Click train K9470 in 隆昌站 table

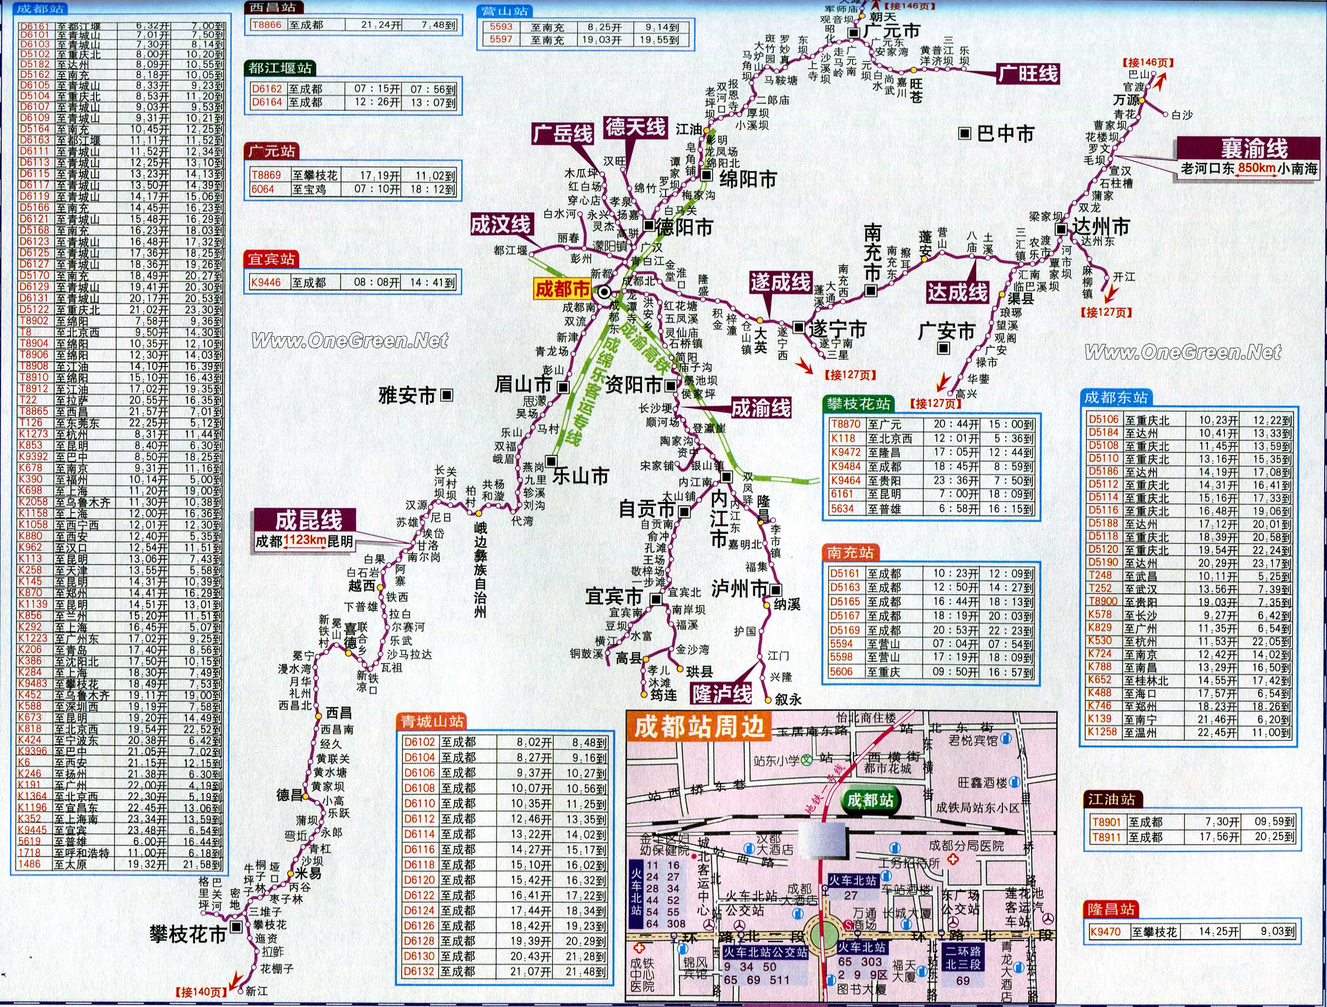[1104, 931]
